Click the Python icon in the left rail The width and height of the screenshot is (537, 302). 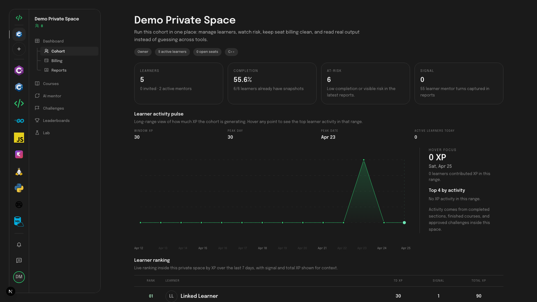coord(19,188)
